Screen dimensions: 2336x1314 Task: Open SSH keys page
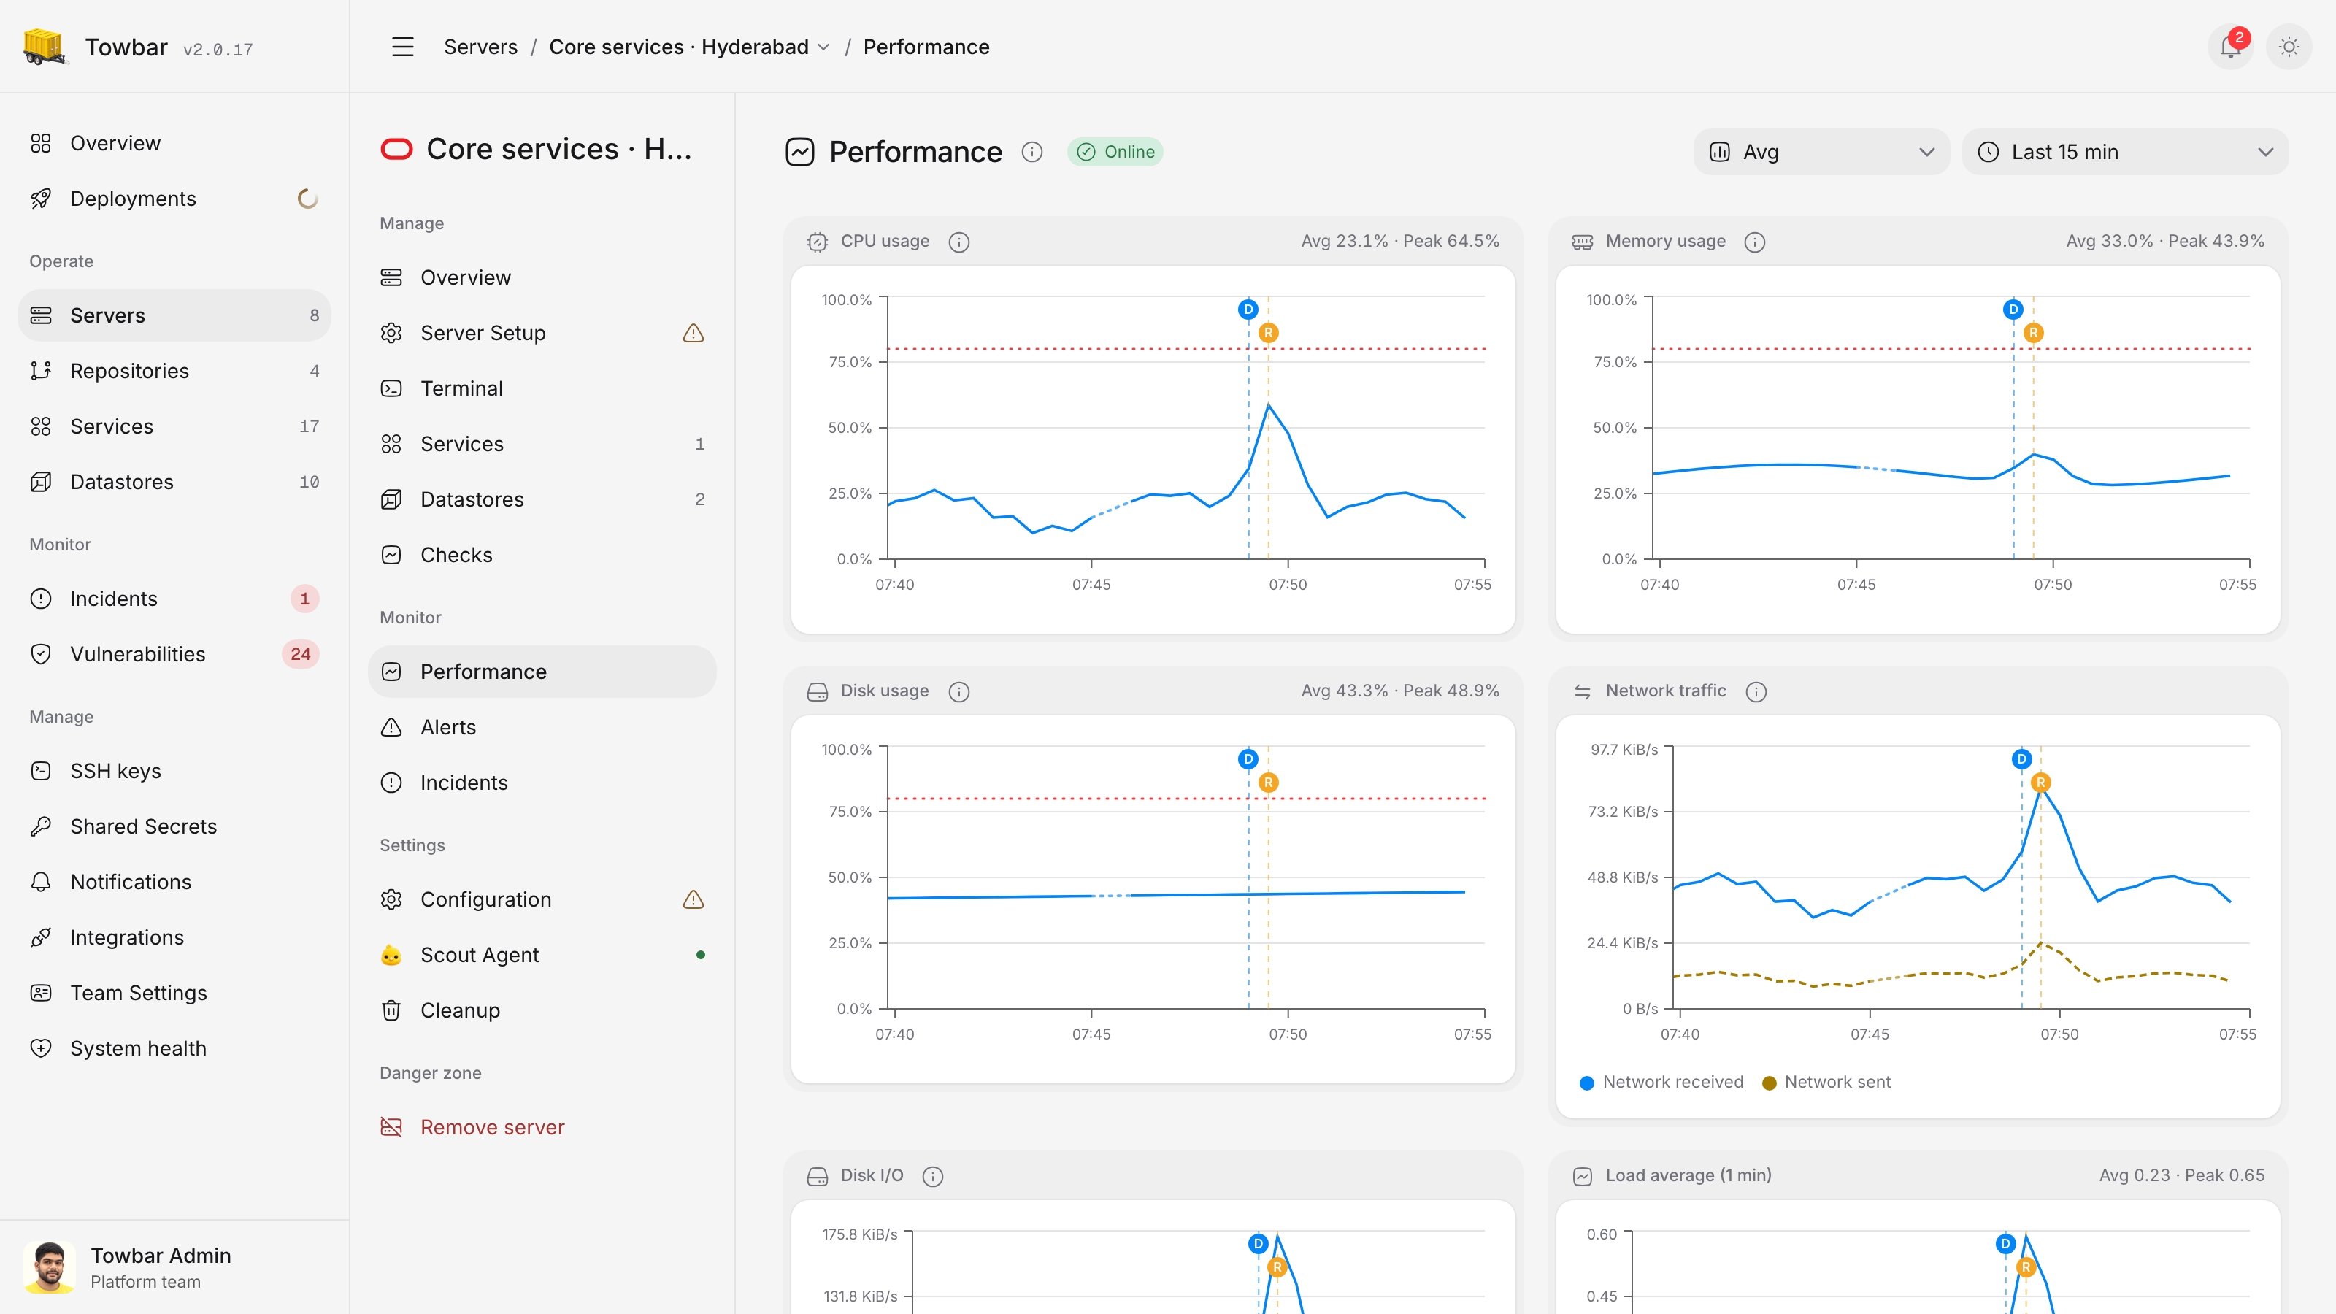pos(174,771)
